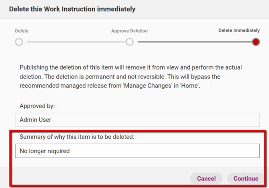Click the dark progress line before Delete Immediately
Viewport: 269px width, 188px height.
tap(195, 42)
